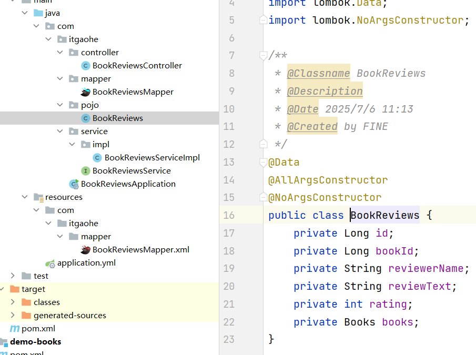Click the classes folder icon
This screenshot has width=476, height=355.
coord(26,302)
